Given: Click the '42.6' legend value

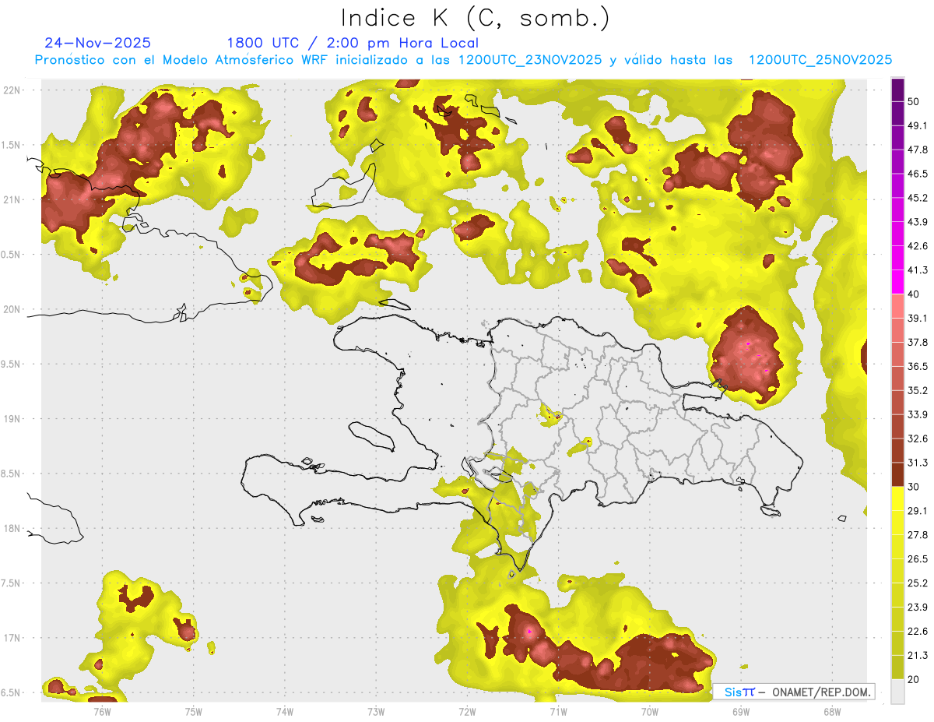Looking at the screenshot, I should click(x=918, y=245).
